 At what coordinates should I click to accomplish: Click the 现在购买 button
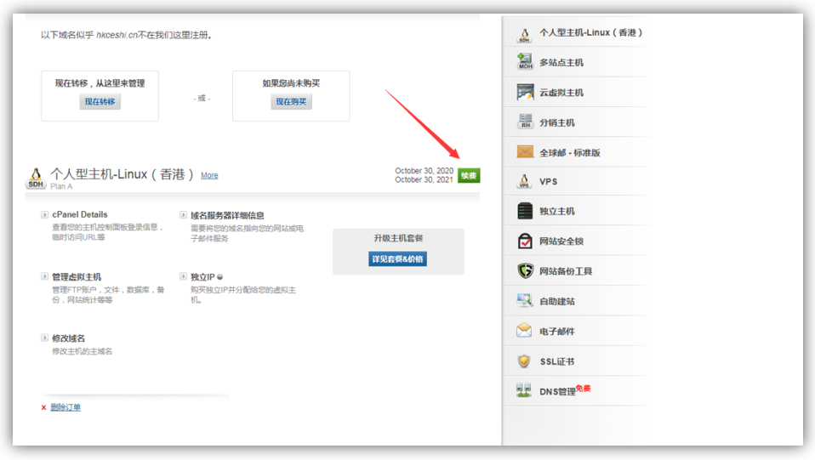(291, 102)
